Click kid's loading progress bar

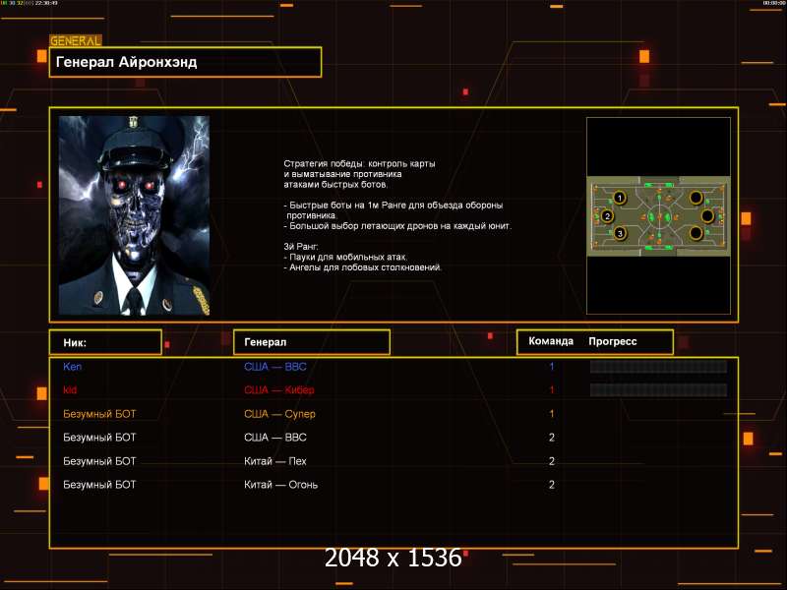pyautogui.click(x=658, y=389)
